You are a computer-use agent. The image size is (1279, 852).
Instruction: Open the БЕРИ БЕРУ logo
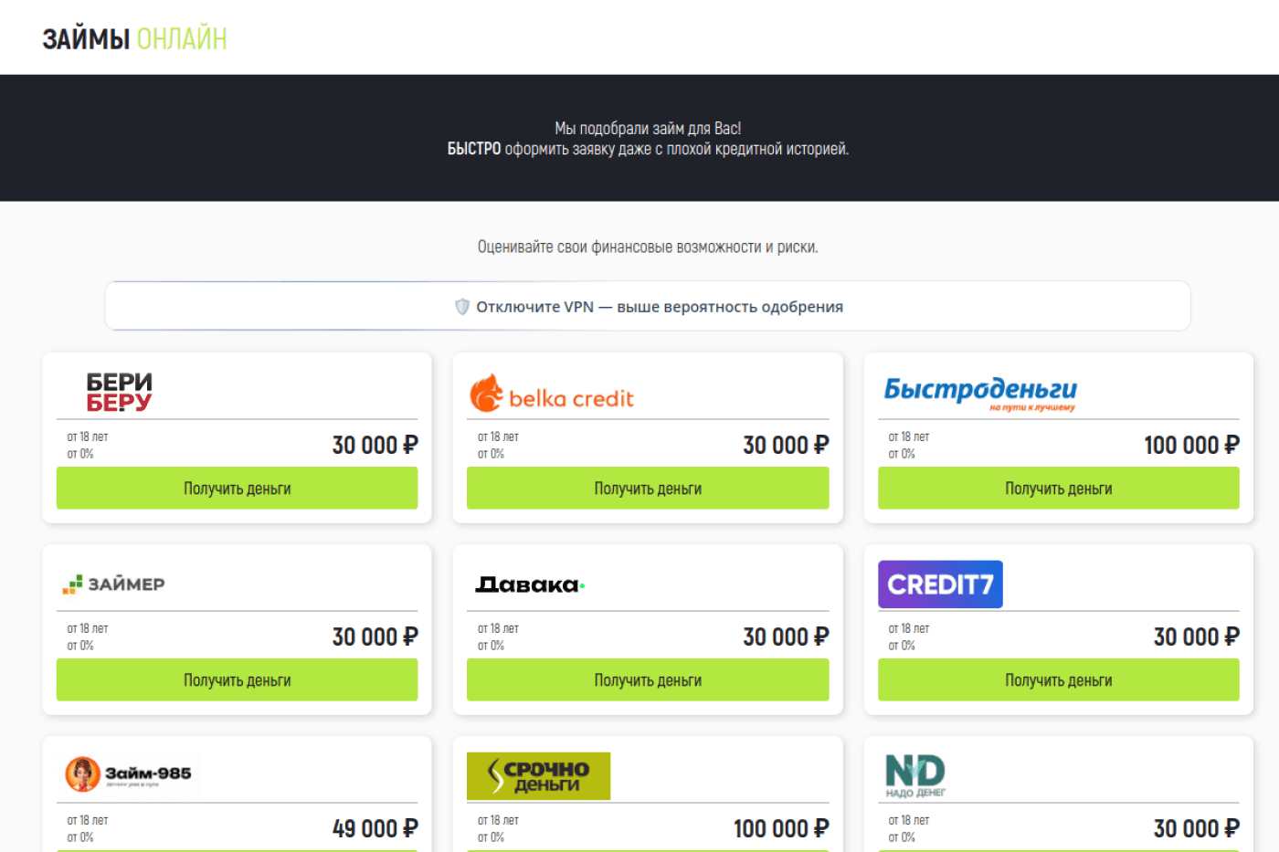(119, 392)
